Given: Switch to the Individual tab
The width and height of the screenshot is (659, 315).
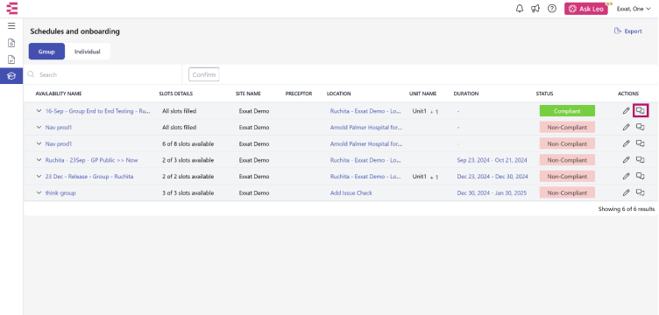Looking at the screenshot, I should [x=88, y=52].
